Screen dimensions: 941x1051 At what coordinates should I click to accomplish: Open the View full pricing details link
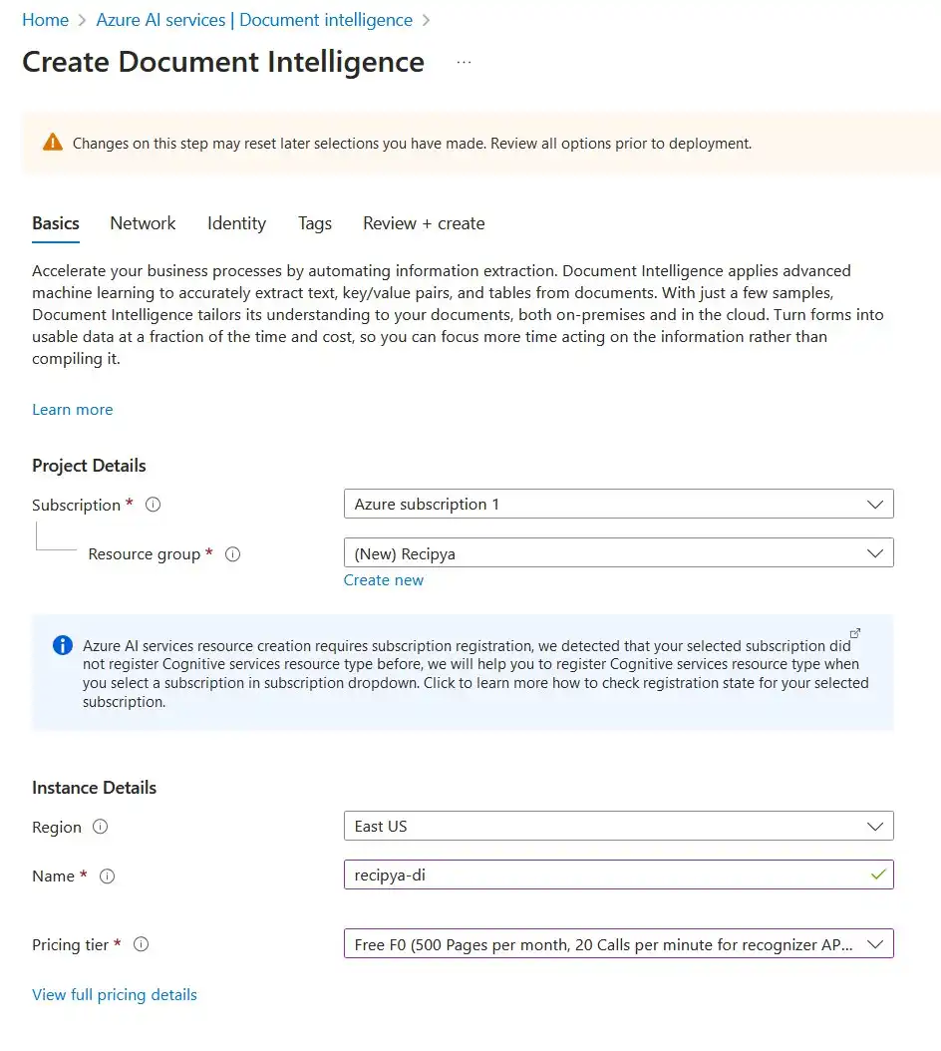click(115, 995)
